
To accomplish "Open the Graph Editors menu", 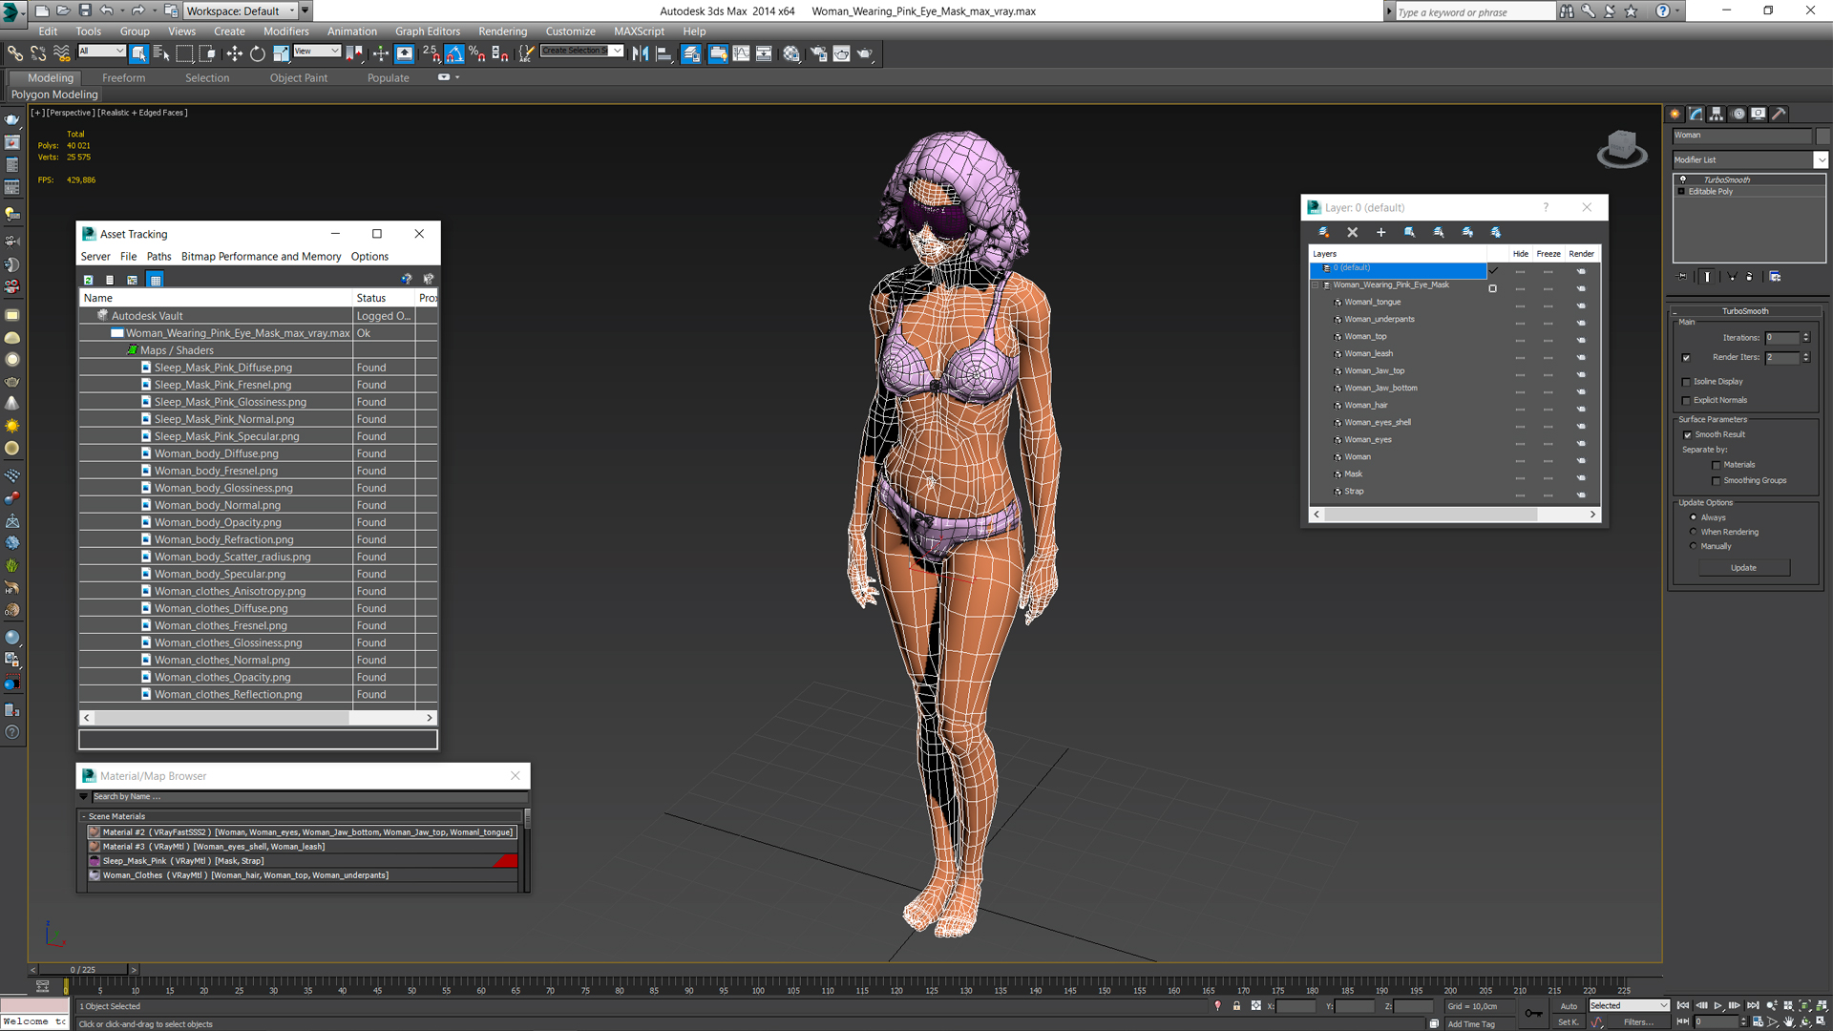I will click(427, 32).
